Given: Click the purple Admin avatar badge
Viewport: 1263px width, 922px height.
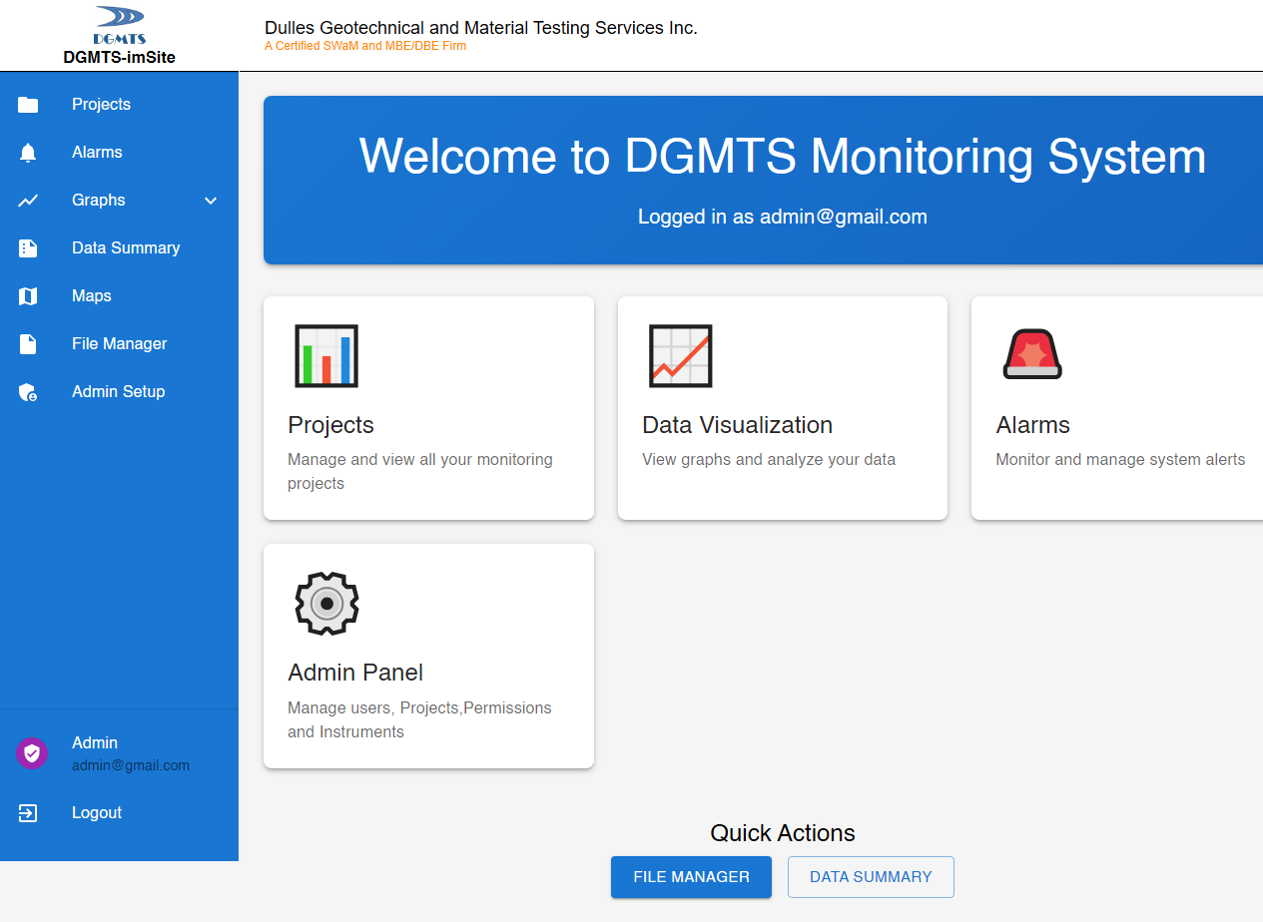Looking at the screenshot, I should (32, 753).
